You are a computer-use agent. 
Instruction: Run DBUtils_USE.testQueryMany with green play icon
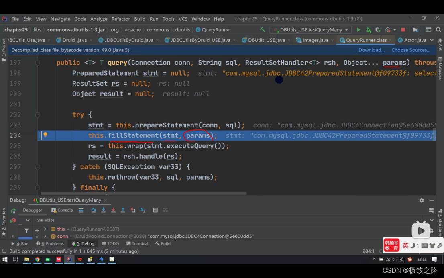click(x=358, y=29)
